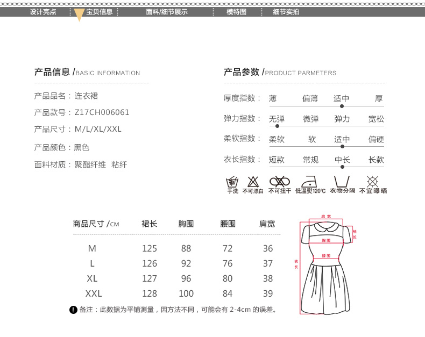Click the 衣长指数 slider marker dot
Viewport: 425px width, 337px height.
[342, 167]
